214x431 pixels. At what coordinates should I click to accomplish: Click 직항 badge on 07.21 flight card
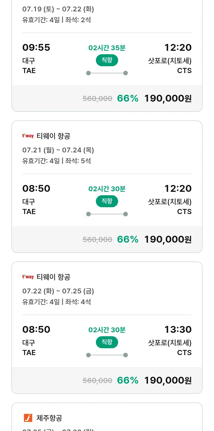107,201
